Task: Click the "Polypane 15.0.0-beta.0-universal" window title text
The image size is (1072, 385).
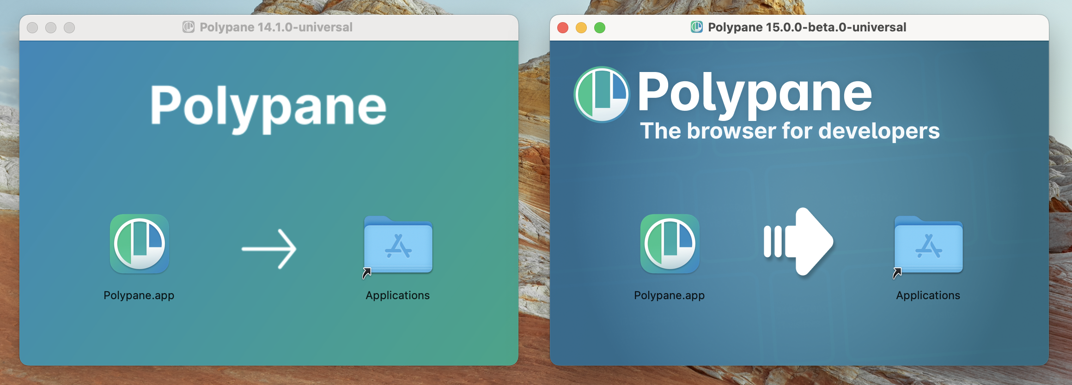Action: pyautogui.click(x=807, y=27)
